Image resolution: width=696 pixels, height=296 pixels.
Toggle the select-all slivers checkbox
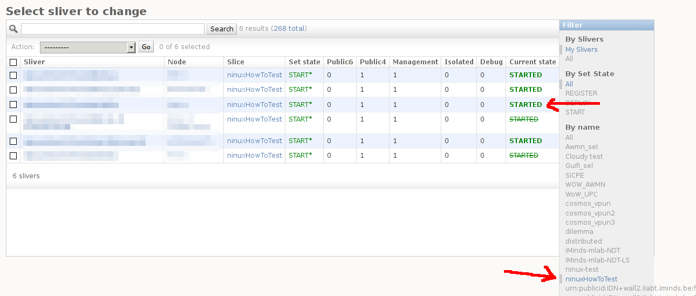(x=13, y=62)
